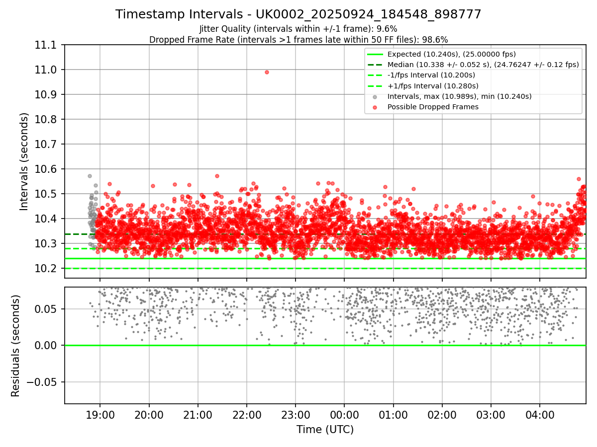
Task: Click the 'Residuals (seconds)' y-axis label
Action: (15, 346)
